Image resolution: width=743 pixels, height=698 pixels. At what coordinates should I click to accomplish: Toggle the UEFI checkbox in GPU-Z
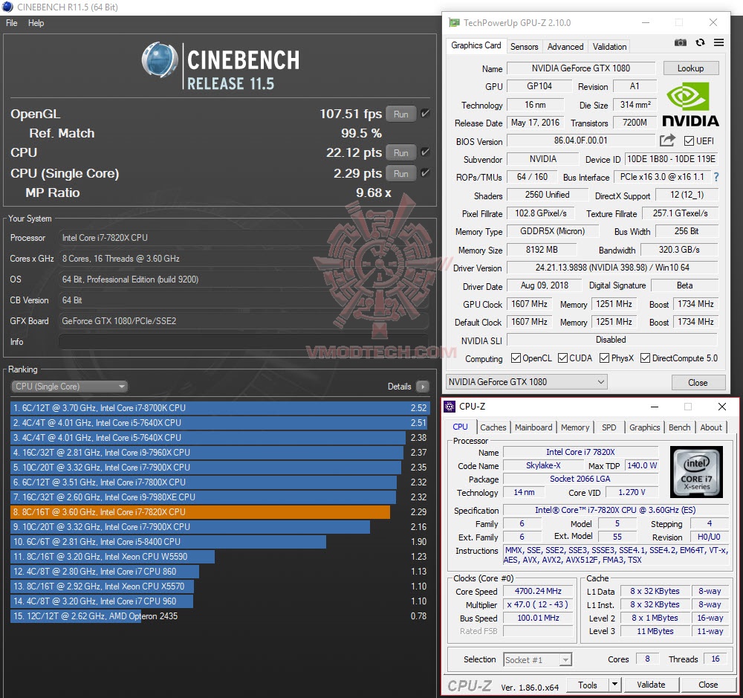click(x=690, y=140)
